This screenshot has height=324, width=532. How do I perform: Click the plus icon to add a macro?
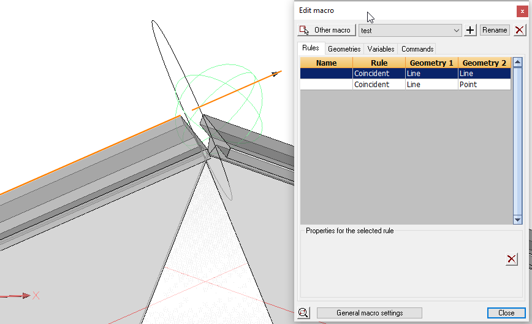(x=470, y=30)
